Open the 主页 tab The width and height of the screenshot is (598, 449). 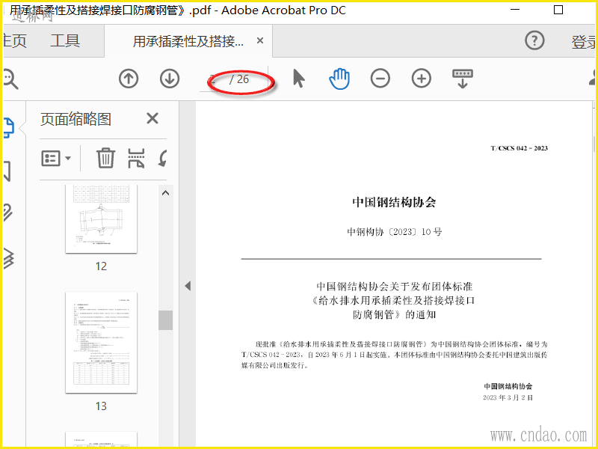click(15, 41)
